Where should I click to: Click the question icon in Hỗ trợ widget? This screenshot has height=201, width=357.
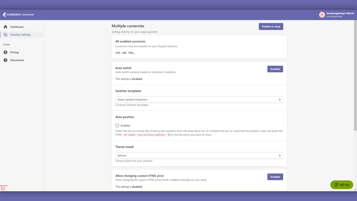click(336, 185)
